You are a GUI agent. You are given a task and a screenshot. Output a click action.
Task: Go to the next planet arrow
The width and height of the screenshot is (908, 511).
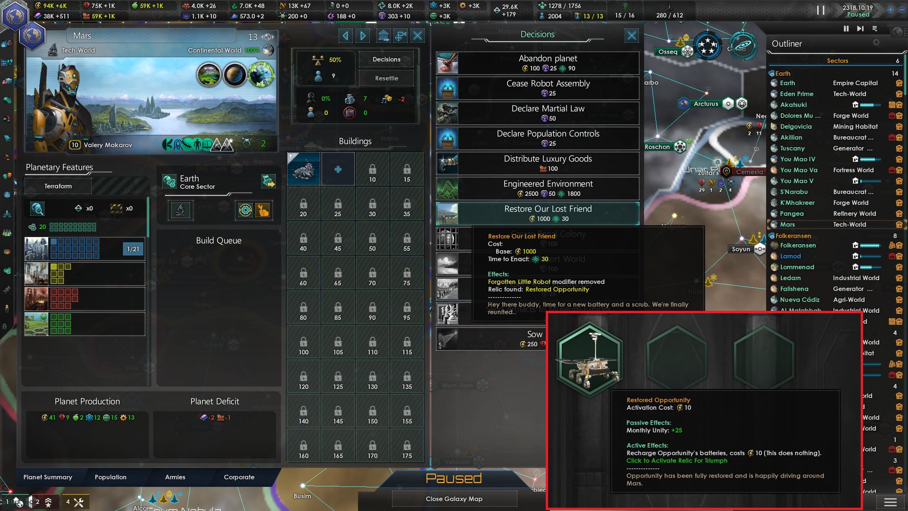tap(363, 35)
